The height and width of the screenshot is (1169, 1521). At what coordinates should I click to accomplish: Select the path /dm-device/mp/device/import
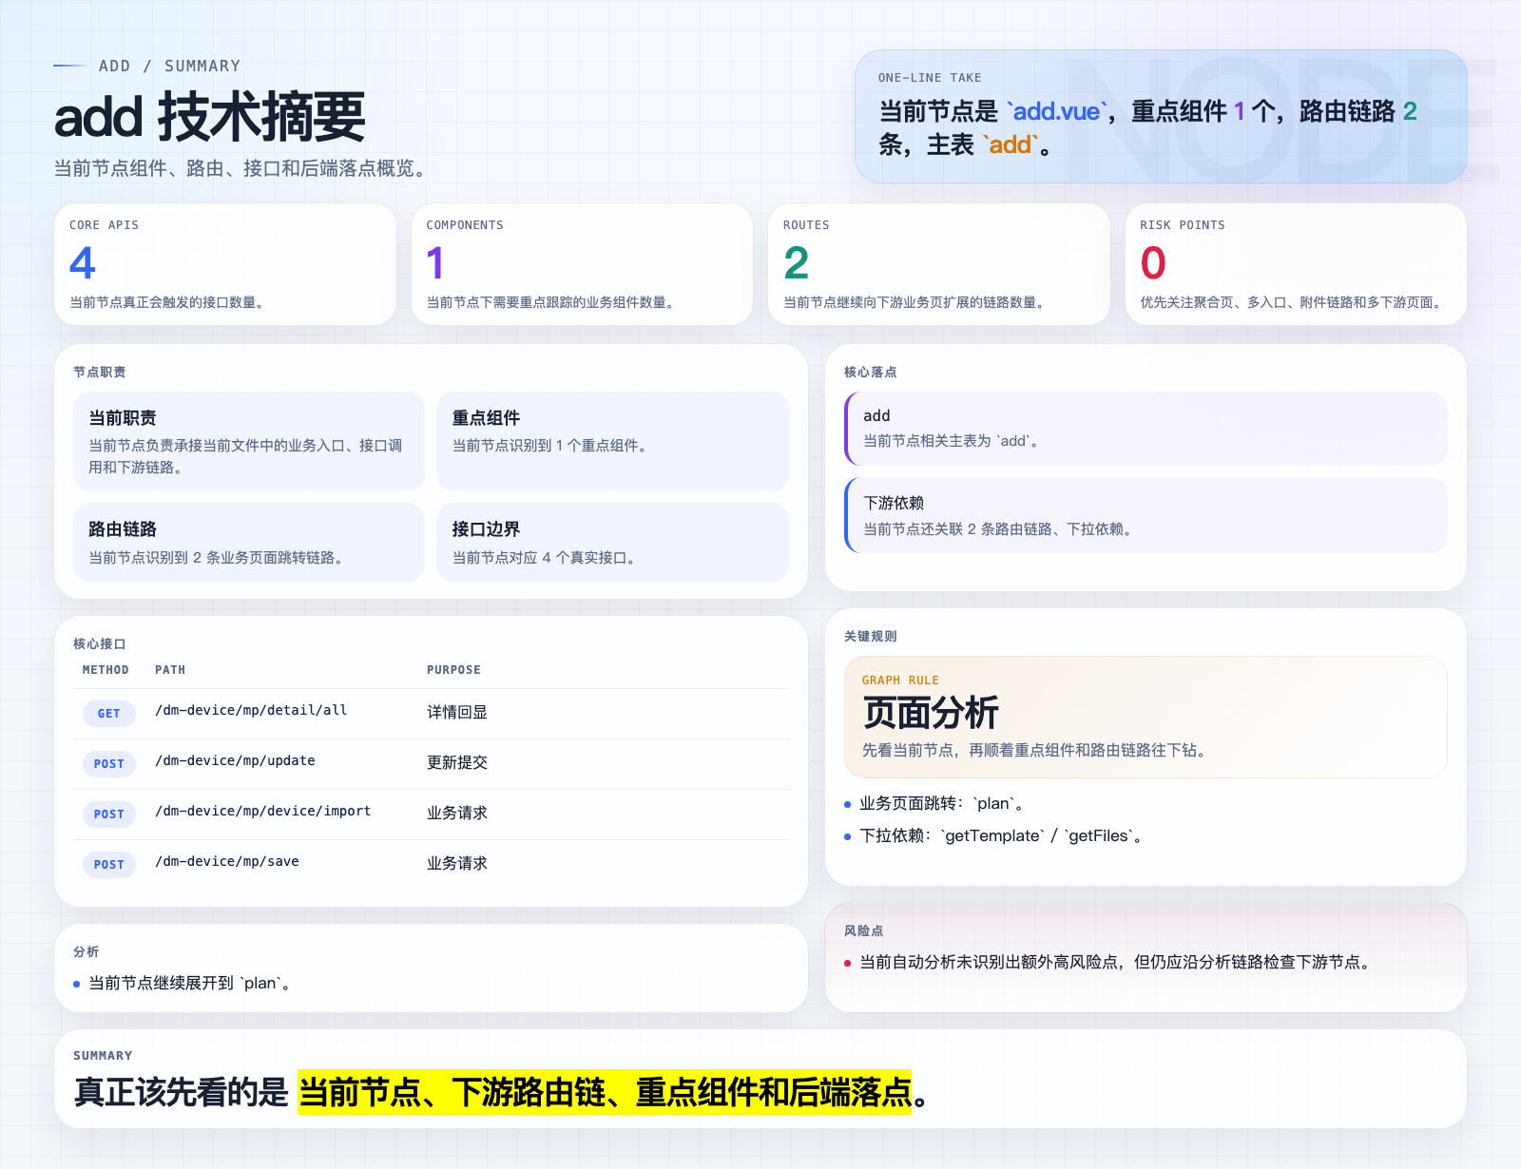[x=263, y=811]
